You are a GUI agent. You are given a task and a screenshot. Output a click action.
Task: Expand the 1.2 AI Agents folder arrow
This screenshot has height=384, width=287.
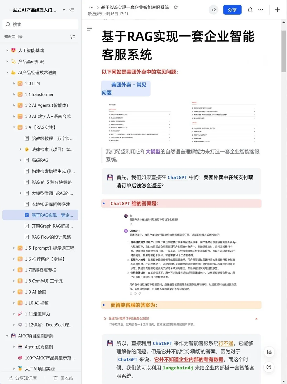tap(14, 105)
